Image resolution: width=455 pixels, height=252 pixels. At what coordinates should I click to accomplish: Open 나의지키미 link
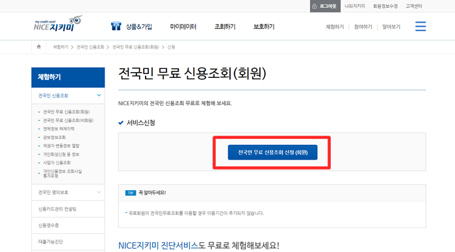tap(355, 6)
